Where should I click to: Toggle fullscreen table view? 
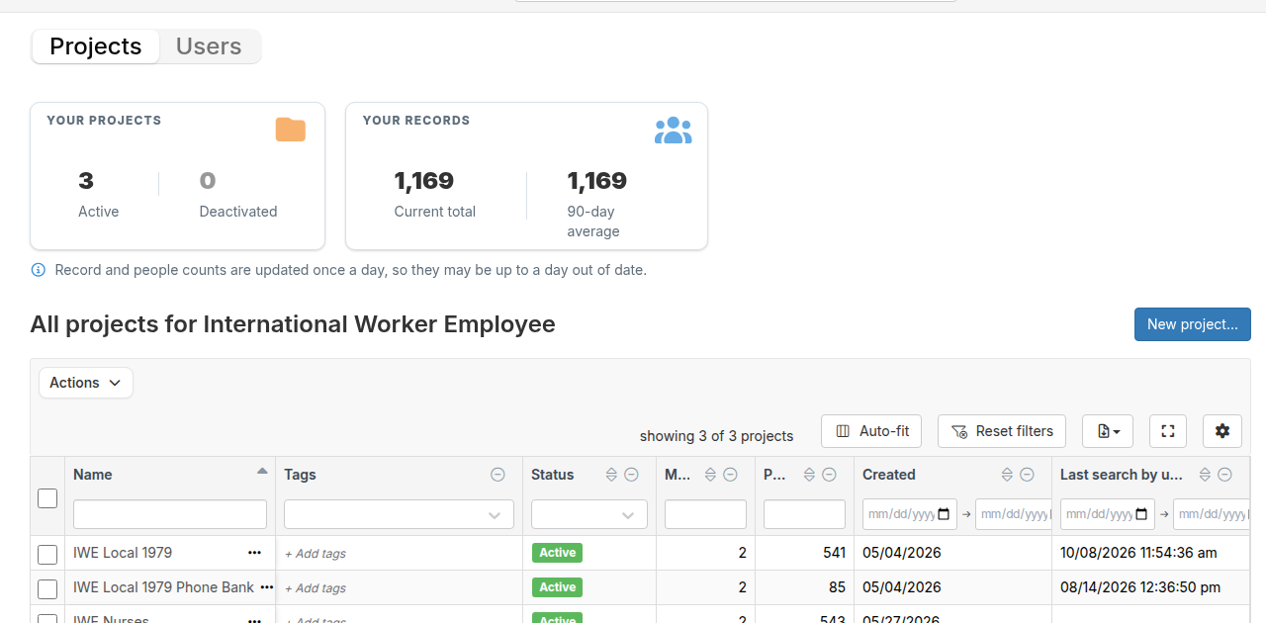tap(1168, 431)
